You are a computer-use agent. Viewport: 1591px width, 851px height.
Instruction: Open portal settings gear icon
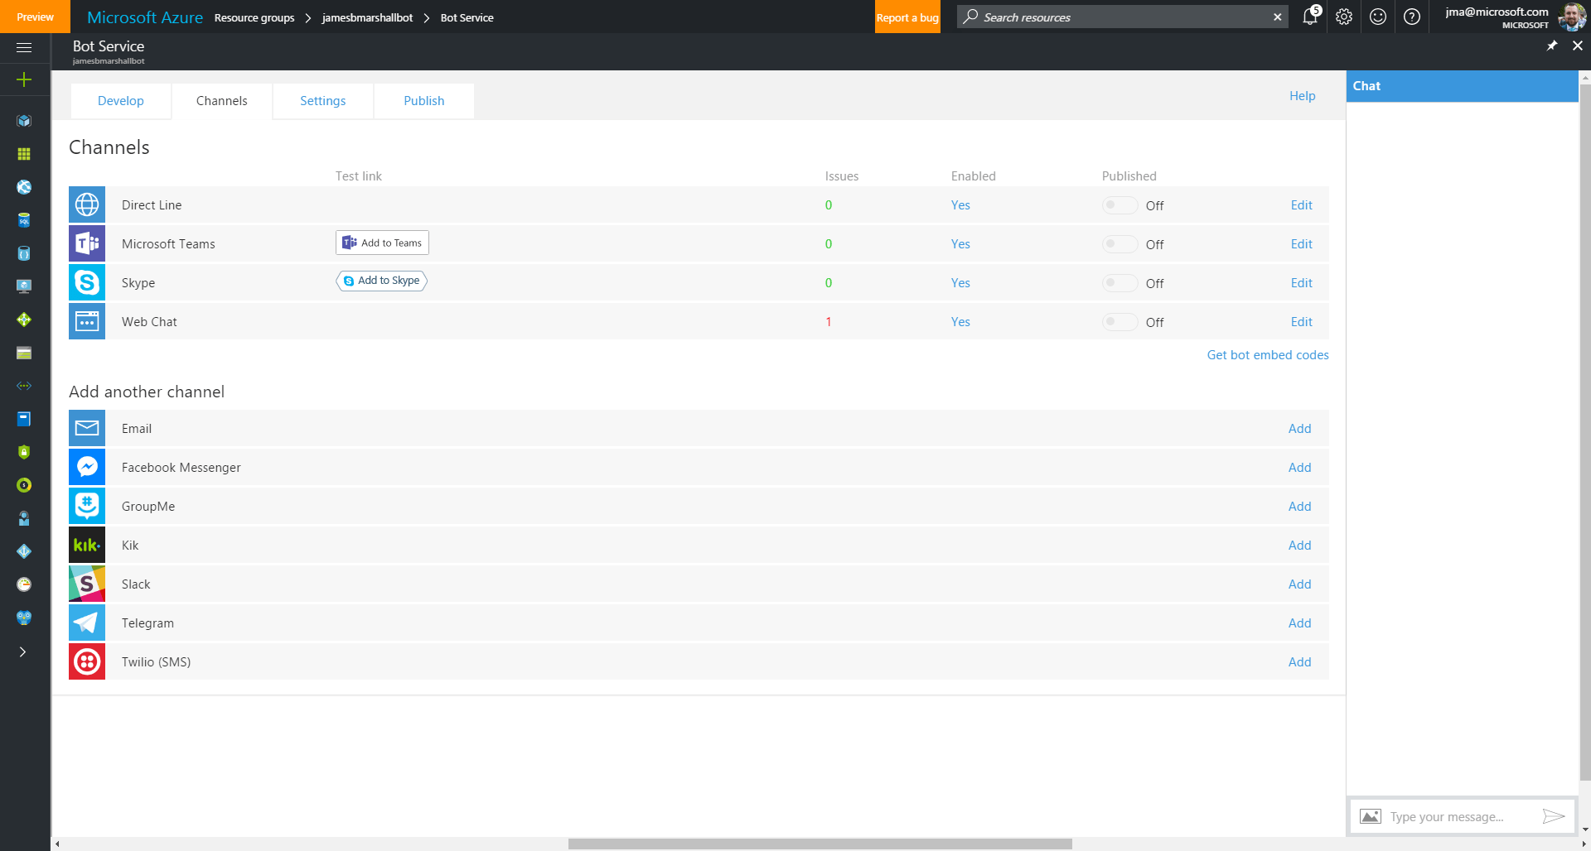click(1344, 17)
